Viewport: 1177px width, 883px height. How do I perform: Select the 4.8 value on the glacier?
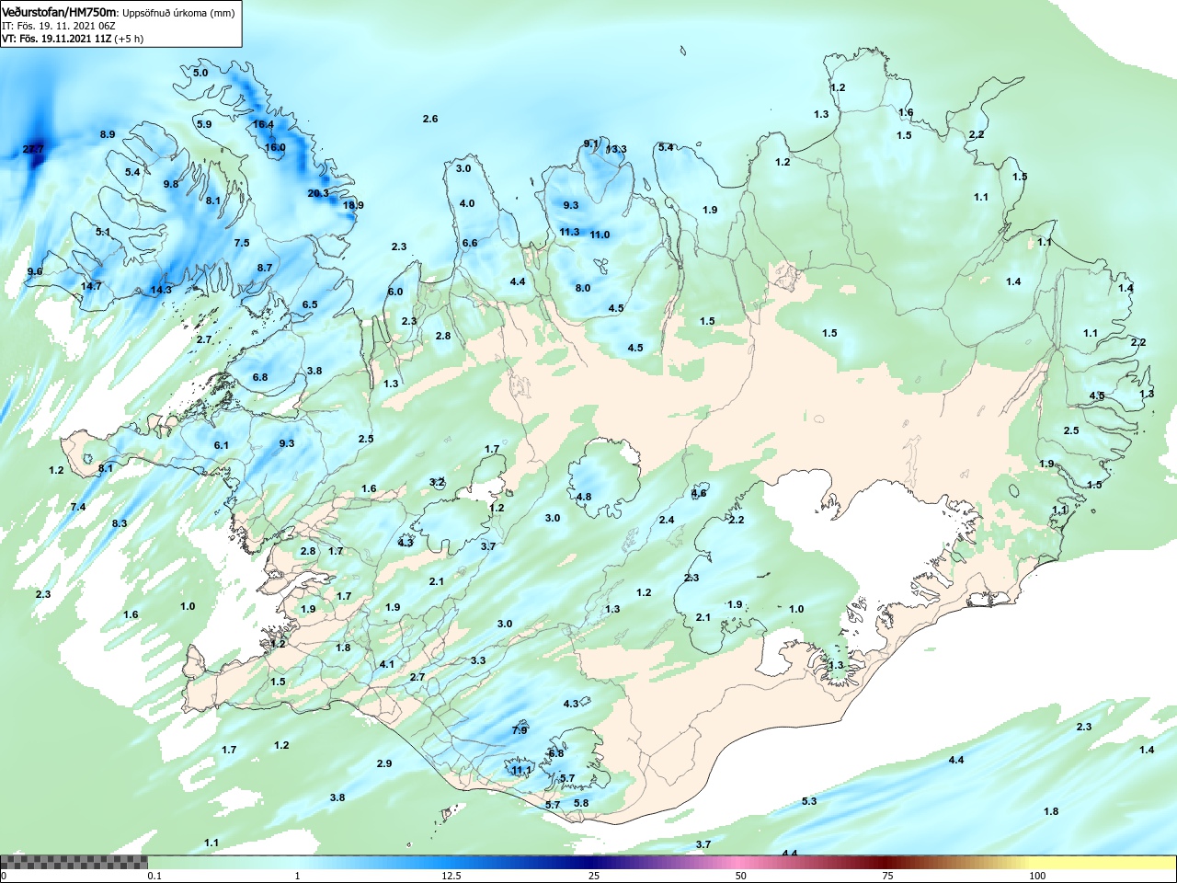(584, 497)
